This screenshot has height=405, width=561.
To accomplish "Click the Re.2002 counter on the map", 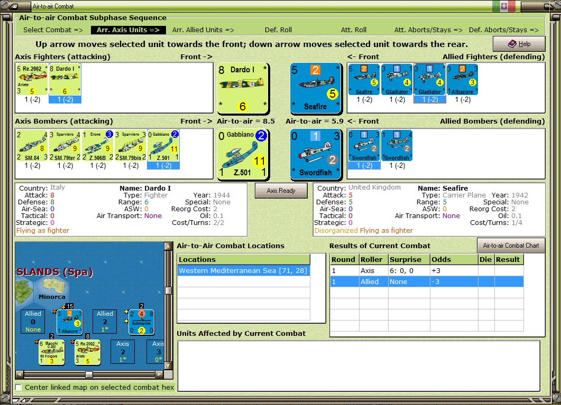I will click(87, 352).
